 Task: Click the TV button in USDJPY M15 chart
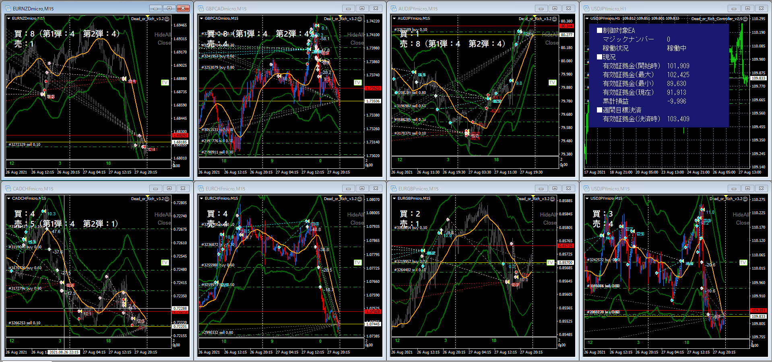click(x=743, y=263)
